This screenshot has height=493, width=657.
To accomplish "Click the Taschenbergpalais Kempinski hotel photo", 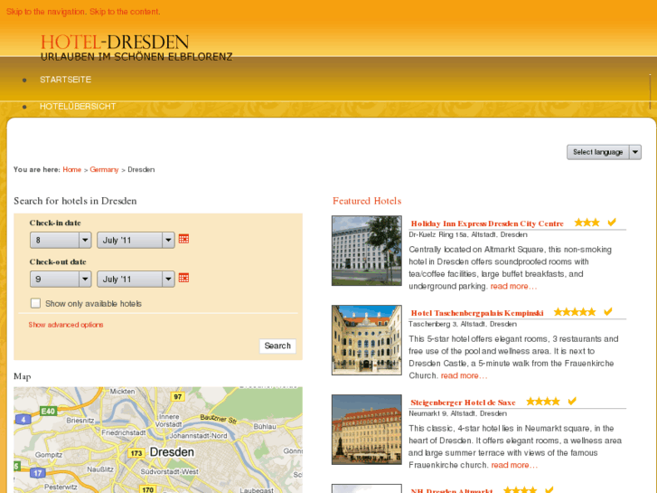I will (x=367, y=340).
